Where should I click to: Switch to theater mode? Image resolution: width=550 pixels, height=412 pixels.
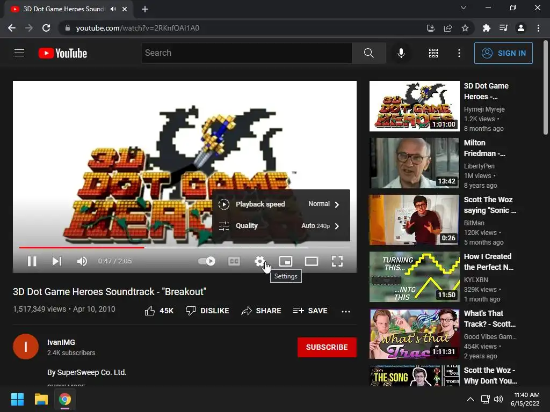coord(311,261)
